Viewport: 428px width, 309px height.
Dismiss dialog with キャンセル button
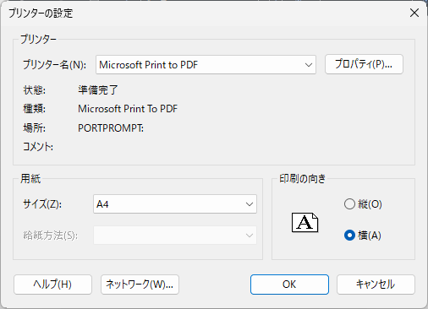[x=376, y=285]
